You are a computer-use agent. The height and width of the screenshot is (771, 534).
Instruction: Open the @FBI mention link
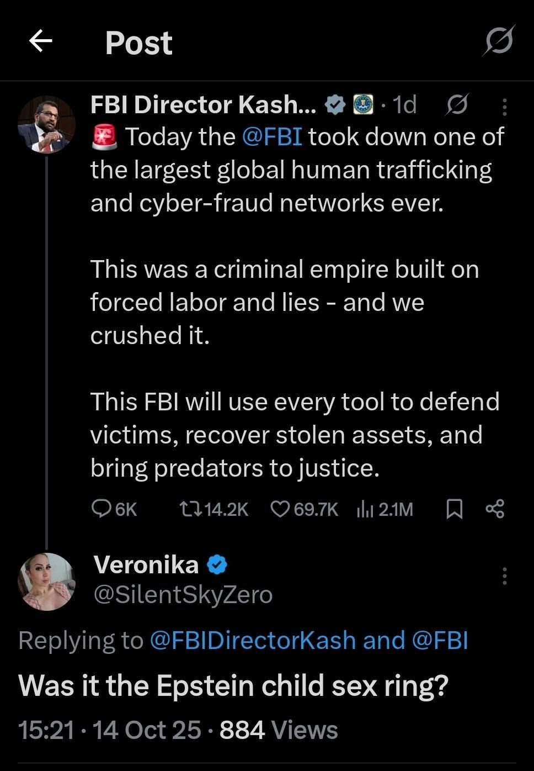point(272,136)
